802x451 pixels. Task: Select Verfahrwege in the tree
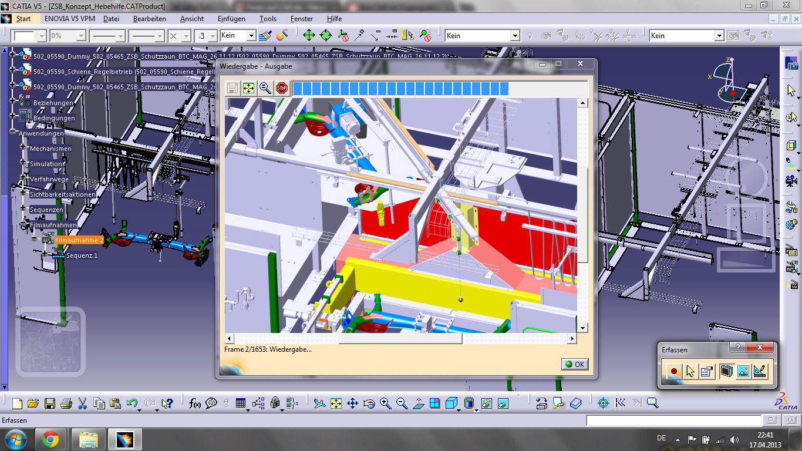(x=49, y=179)
